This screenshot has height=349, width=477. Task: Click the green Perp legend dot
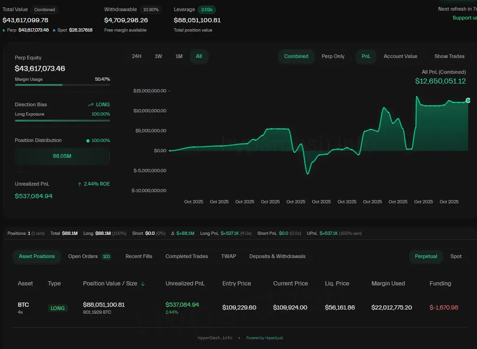[4, 30]
